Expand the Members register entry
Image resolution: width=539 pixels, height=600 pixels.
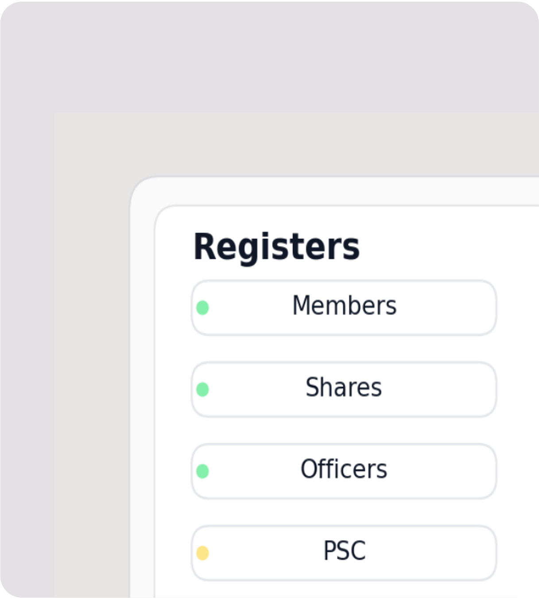point(345,307)
